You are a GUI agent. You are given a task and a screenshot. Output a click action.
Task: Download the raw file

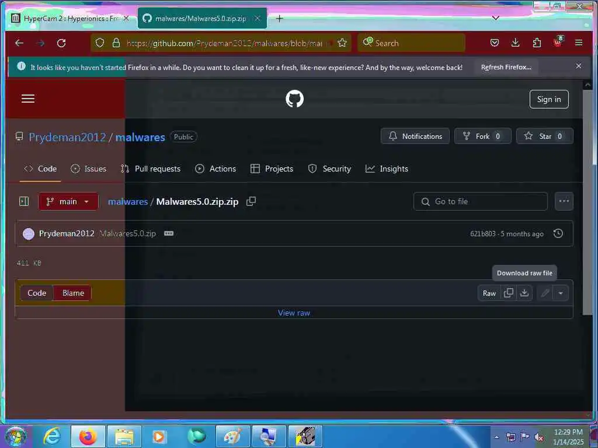point(524,293)
